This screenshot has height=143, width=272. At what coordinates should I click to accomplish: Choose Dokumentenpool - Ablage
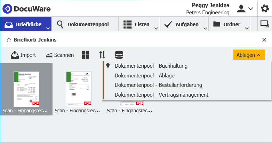point(144,75)
